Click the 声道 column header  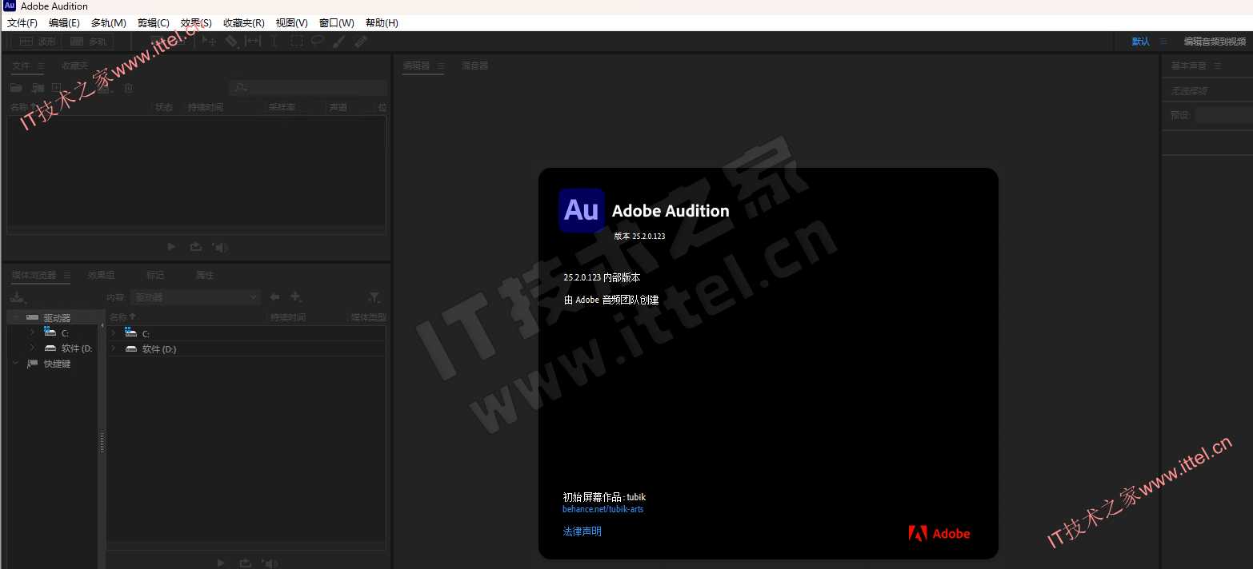(338, 107)
